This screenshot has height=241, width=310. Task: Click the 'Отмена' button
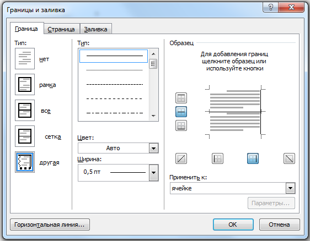(279, 224)
